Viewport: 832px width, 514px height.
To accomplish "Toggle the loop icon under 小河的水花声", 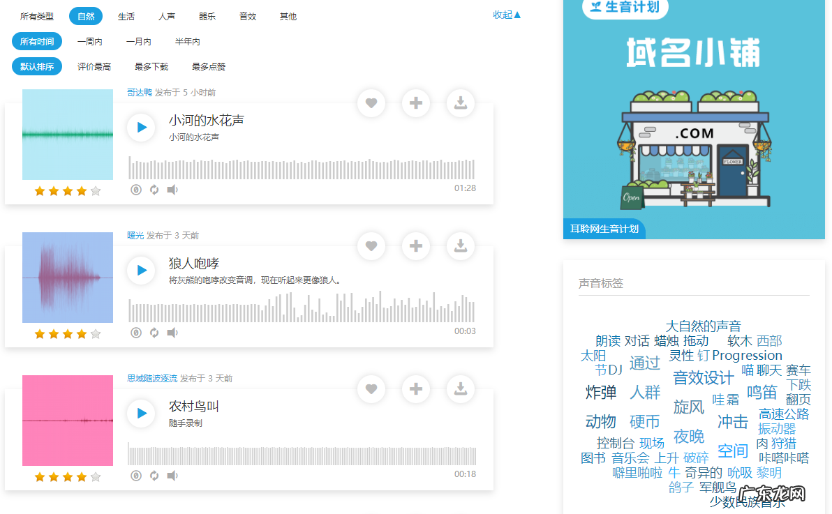I will point(154,189).
